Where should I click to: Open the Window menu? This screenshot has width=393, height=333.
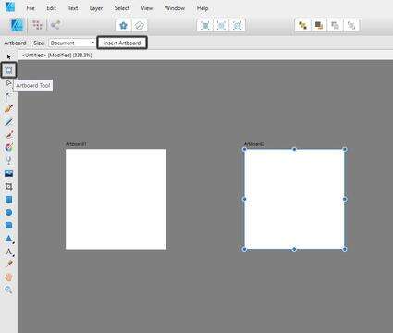pos(175,8)
